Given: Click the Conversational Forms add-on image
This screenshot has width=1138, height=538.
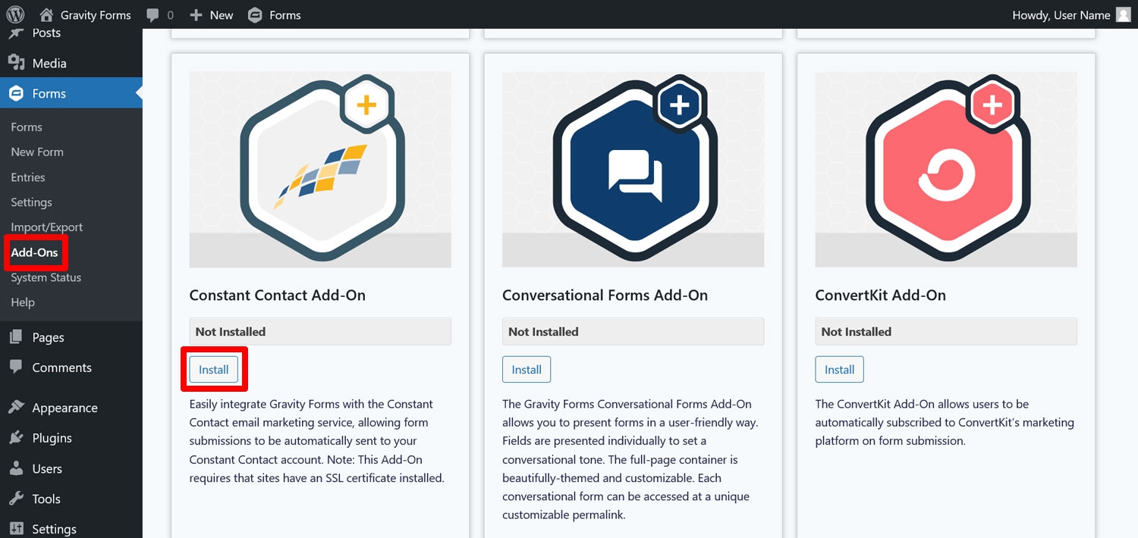Looking at the screenshot, I should pos(633,170).
